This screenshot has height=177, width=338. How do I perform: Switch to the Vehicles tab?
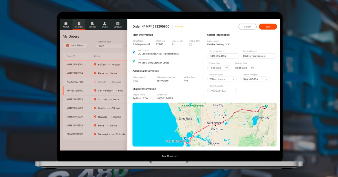click(92, 23)
